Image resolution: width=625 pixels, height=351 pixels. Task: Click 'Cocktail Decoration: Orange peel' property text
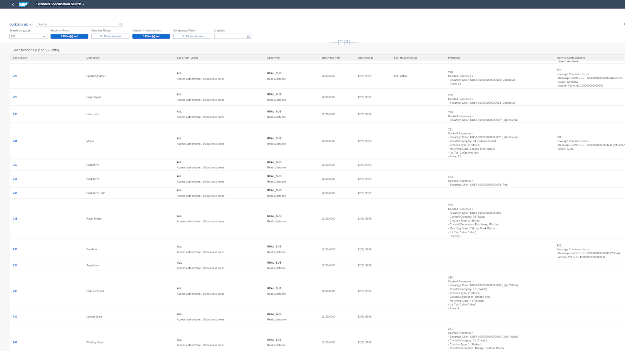tap(469, 297)
